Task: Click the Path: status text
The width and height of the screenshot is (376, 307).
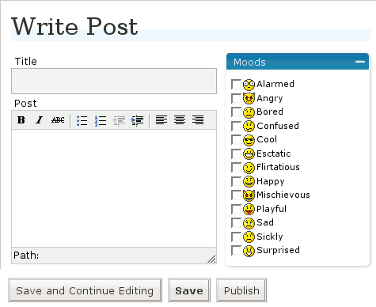Action: [x=26, y=256]
